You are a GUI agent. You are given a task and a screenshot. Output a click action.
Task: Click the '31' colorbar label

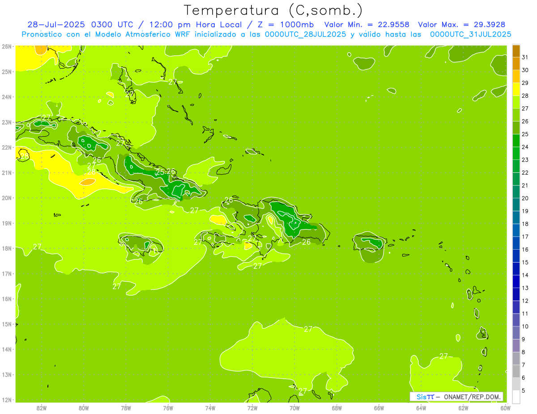(x=525, y=57)
